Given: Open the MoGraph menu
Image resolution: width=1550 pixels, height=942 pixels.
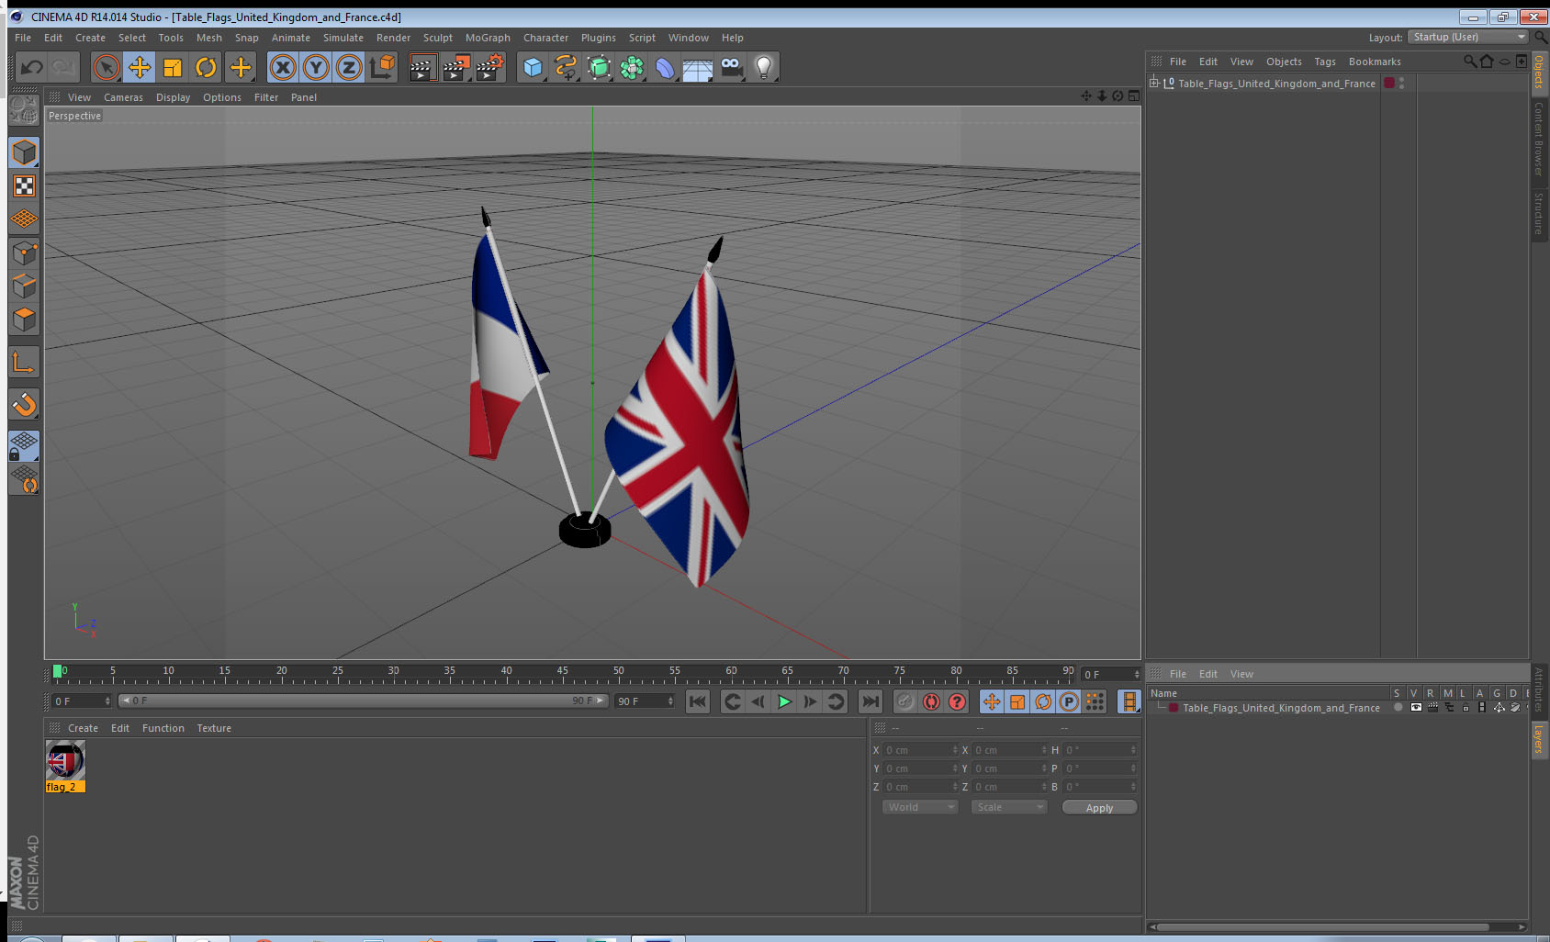Looking at the screenshot, I should (488, 38).
